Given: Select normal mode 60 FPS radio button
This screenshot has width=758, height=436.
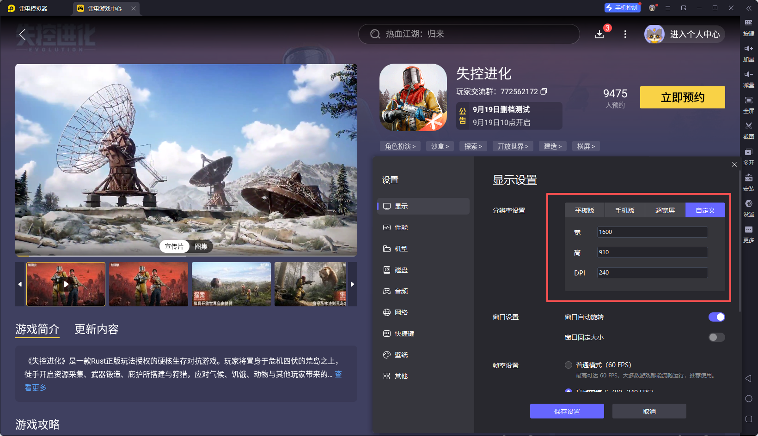Looking at the screenshot, I should click(x=568, y=365).
